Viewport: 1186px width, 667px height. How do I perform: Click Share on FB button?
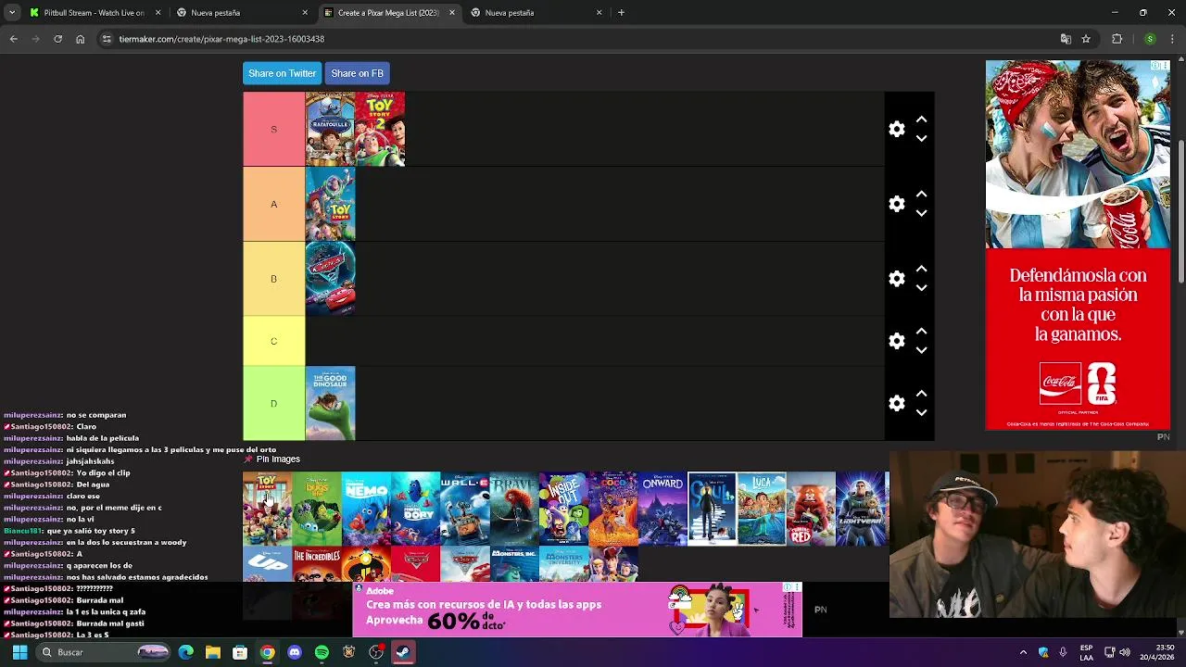click(357, 73)
